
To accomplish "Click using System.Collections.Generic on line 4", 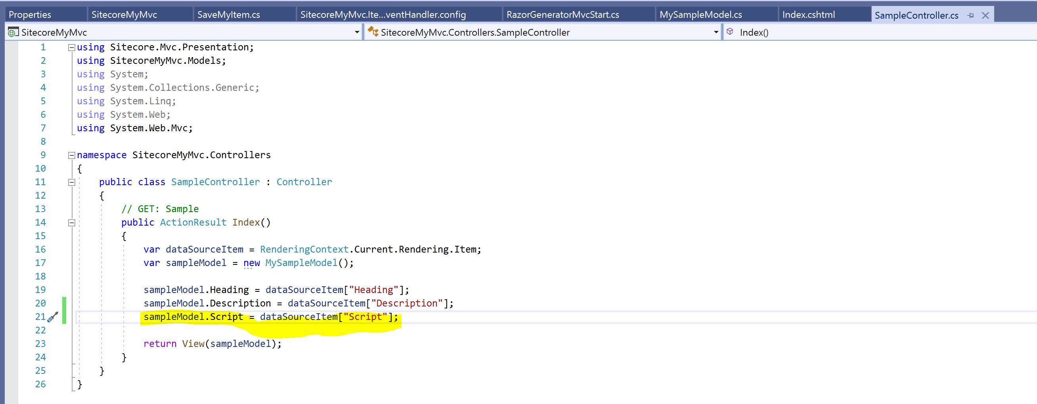I will point(168,88).
